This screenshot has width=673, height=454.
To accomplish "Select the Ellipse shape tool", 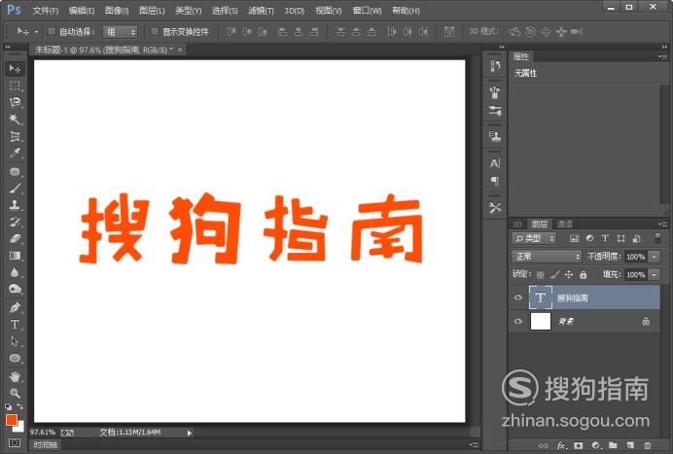I will coord(15,358).
